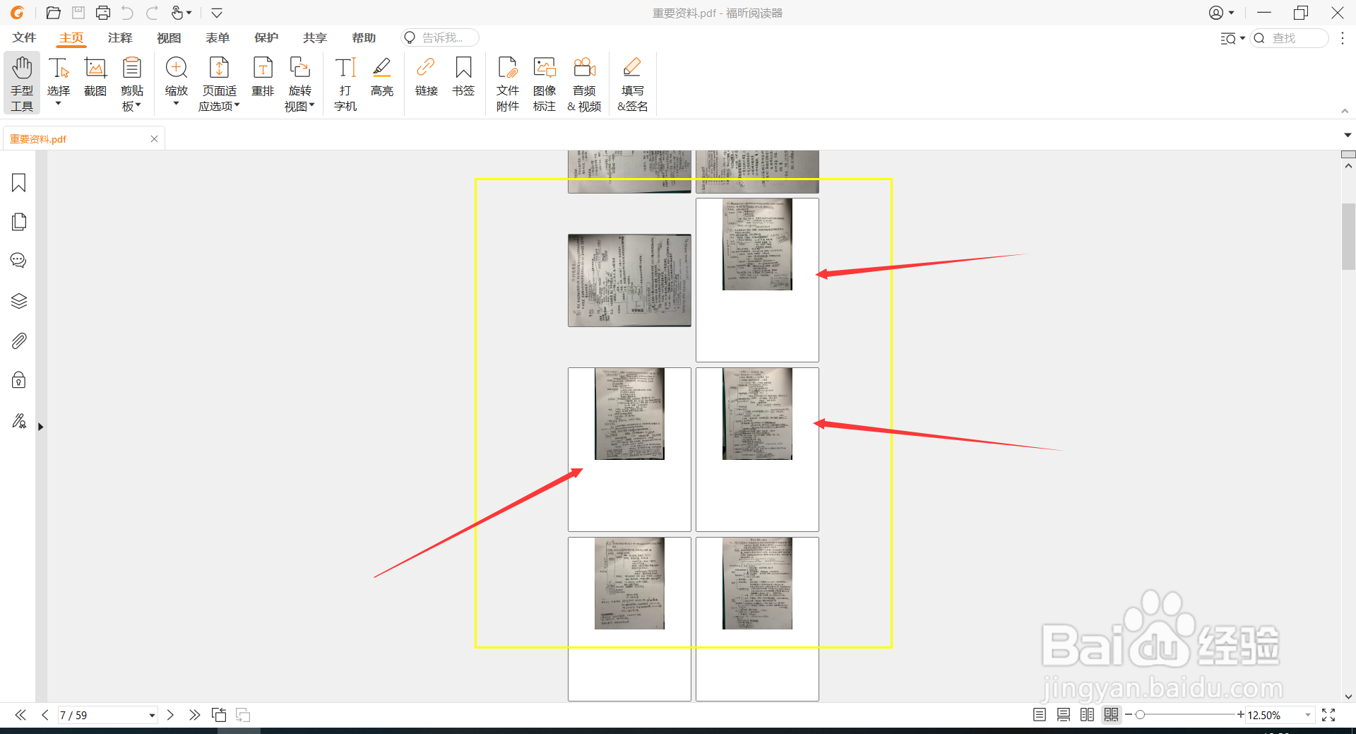Click the Bookmark (书签) ribbon button
The height and width of the screenshot is (734, 1356).
tap(463, 76)
